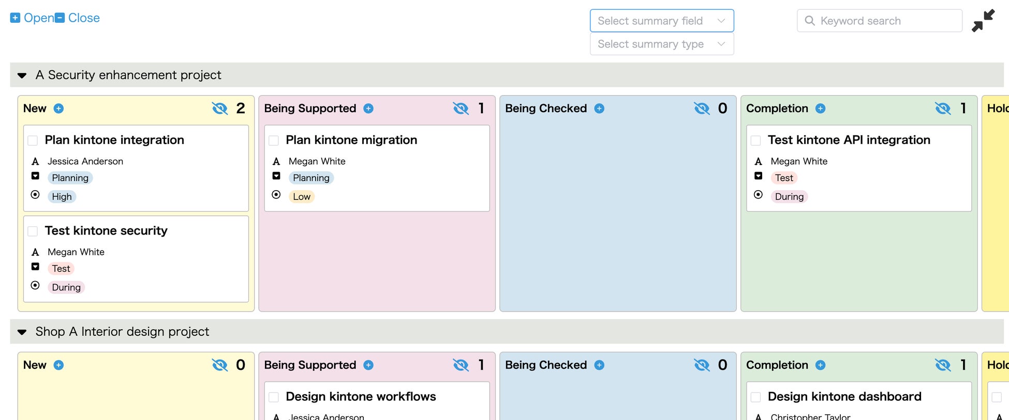Tick the Test kintone security checkbox

pos(33,231)
